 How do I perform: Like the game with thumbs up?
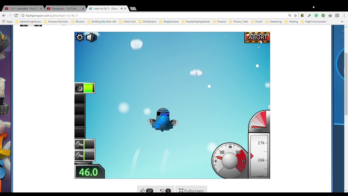click(x=147, y=191)
